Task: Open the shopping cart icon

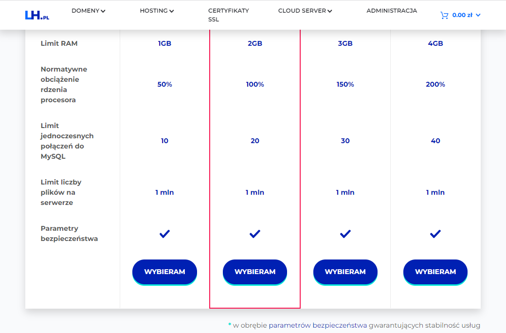Action: pos(444,15)
